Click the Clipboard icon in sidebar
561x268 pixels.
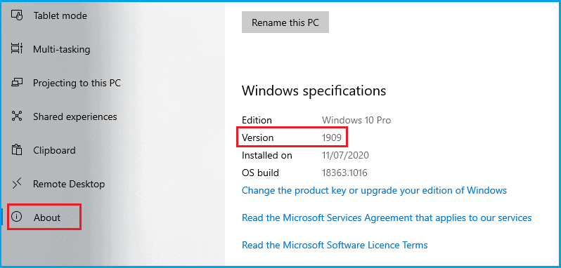17,150
